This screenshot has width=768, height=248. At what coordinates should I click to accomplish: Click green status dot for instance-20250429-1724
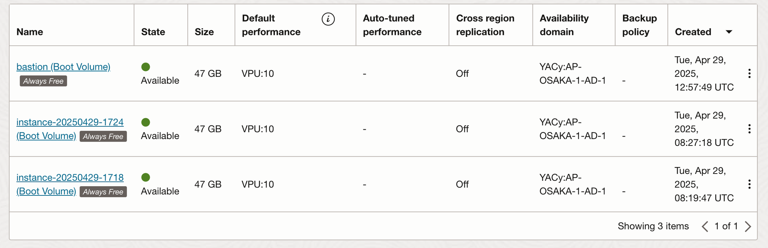pyautogui.click(x=146, y=122)
